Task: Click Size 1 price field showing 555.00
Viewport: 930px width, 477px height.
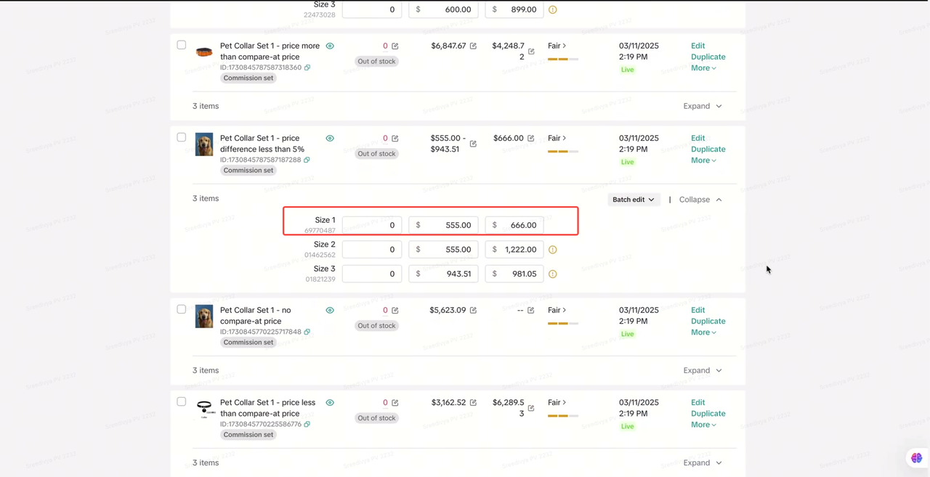Action: [443, 225]
